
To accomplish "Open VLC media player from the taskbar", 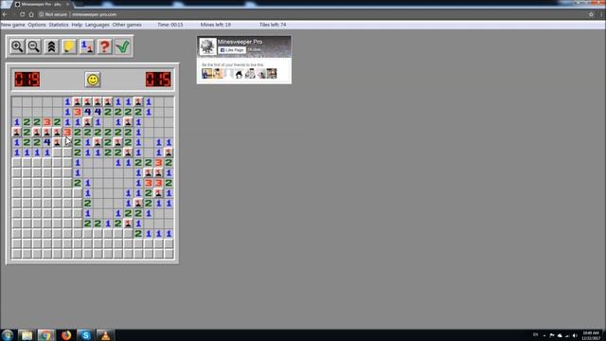I will coord(105,335).
